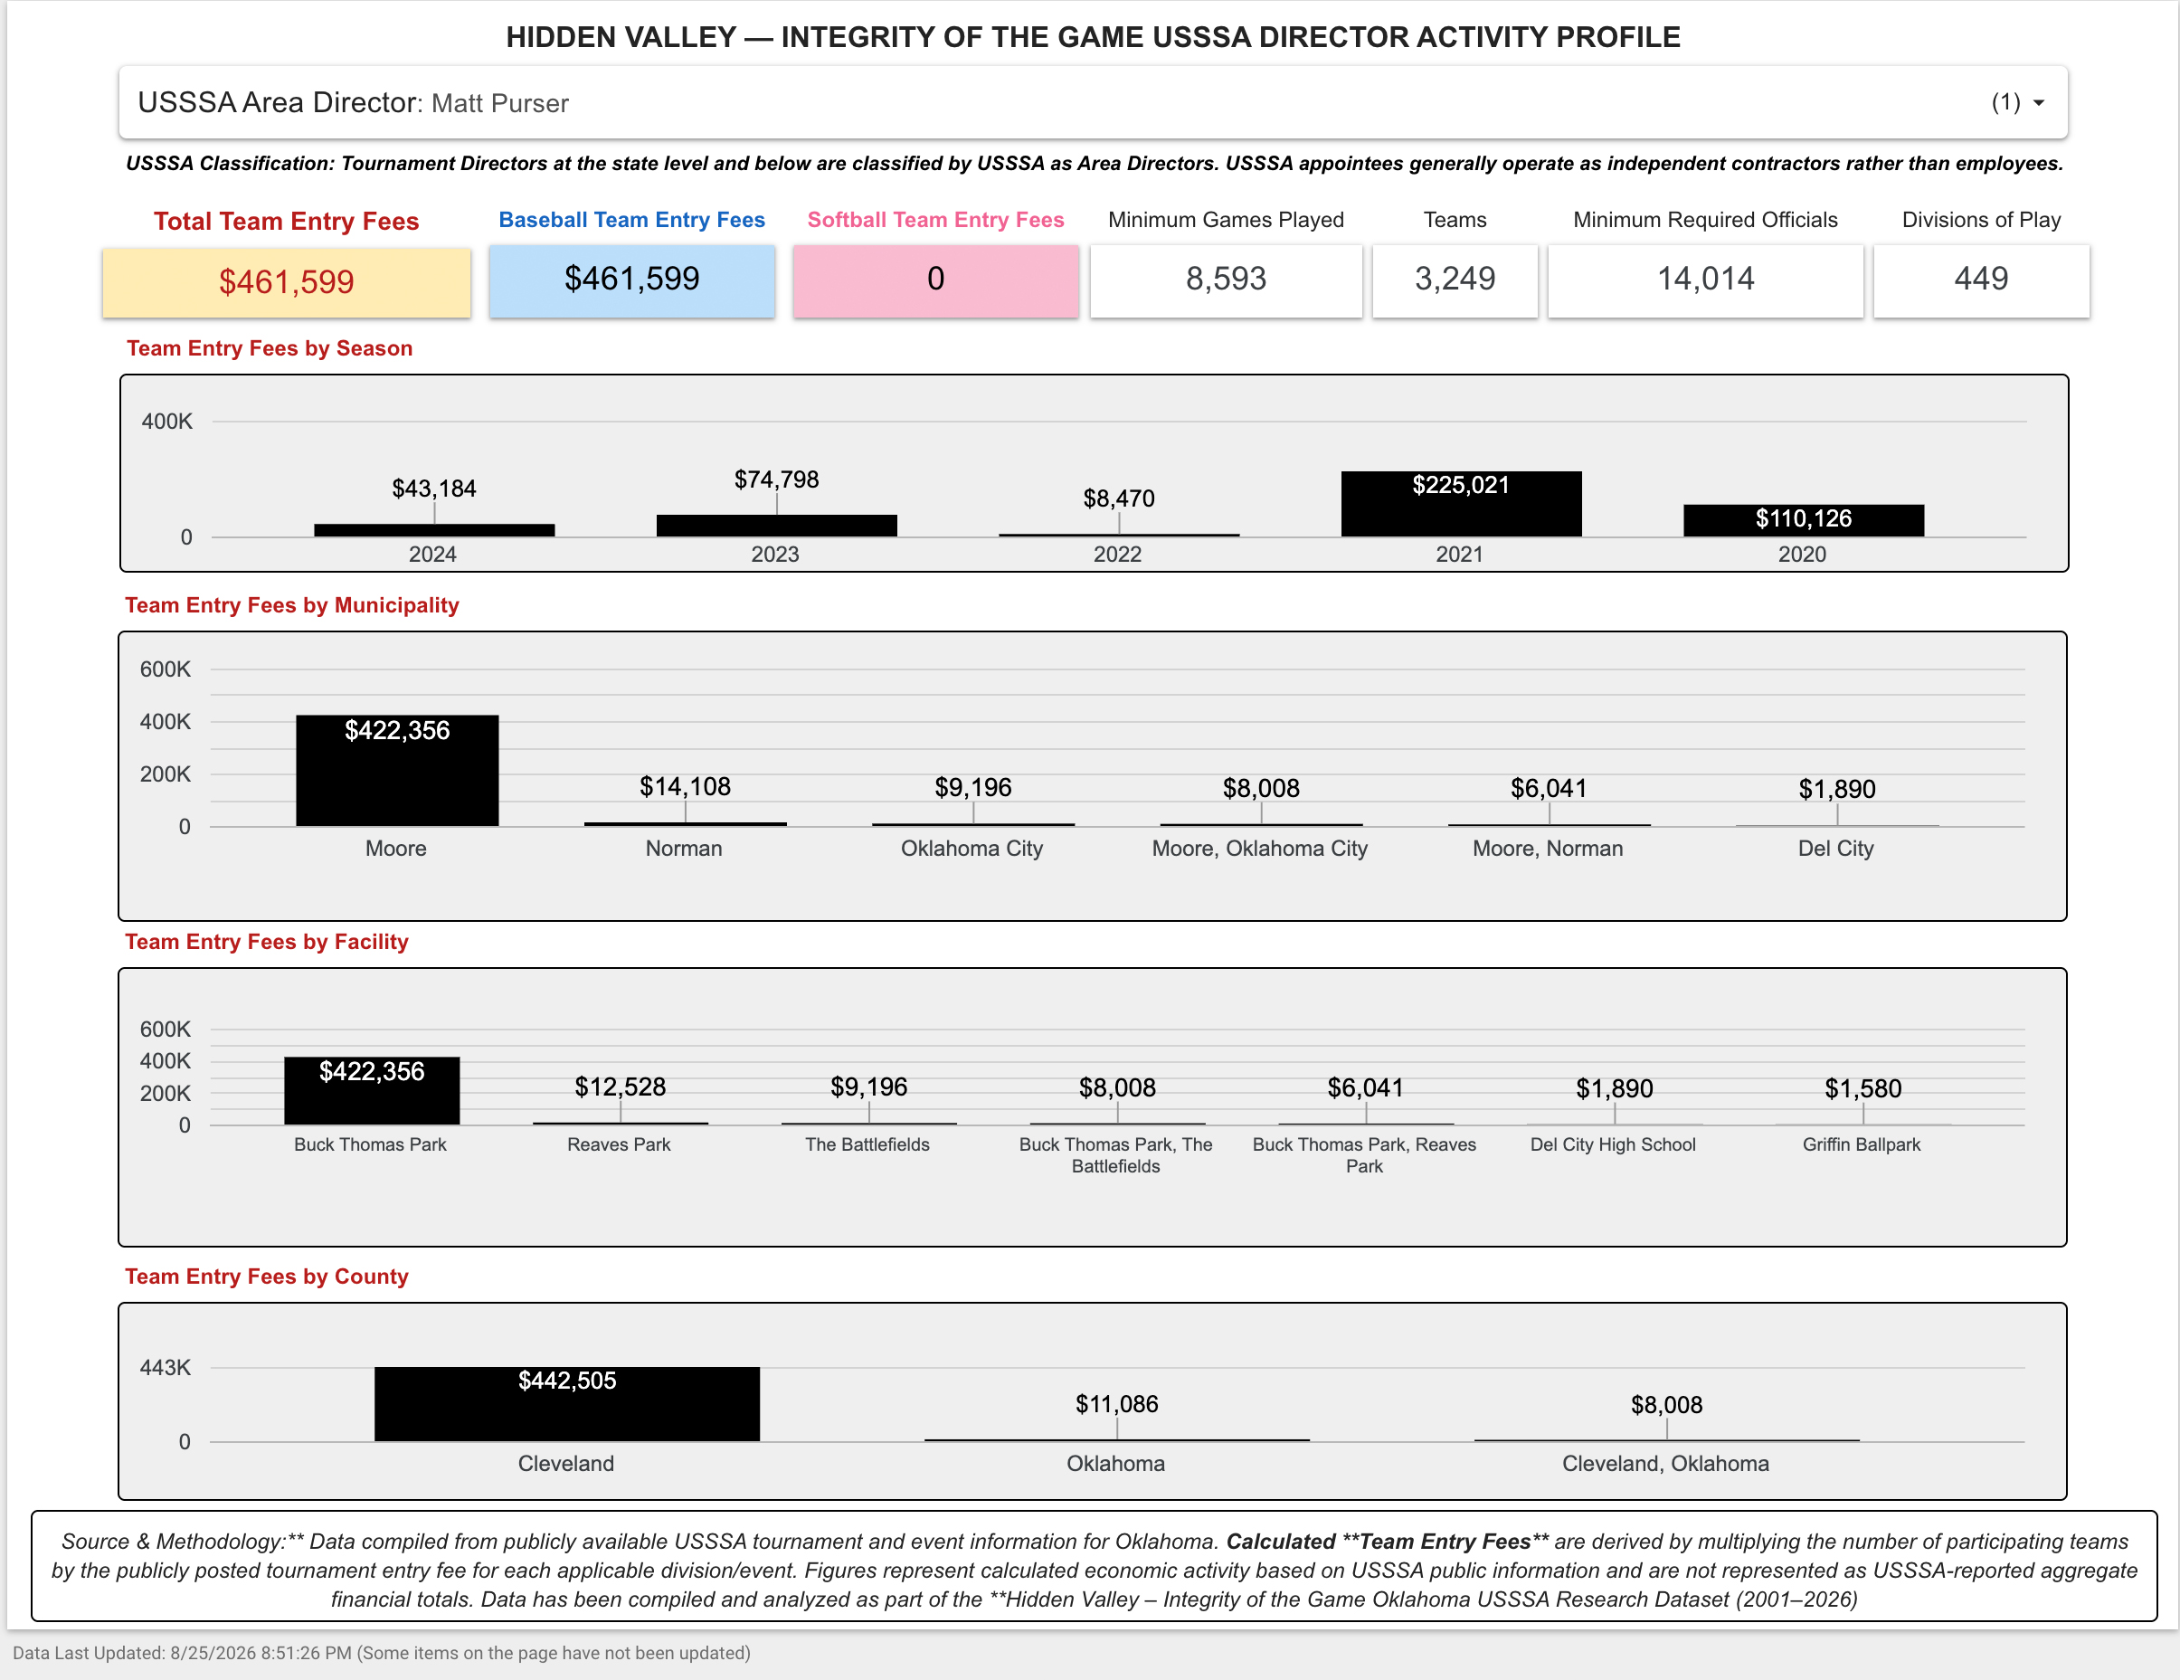Click the $74,798 value above 2023

pyautogui.click(x=777, y=479)
